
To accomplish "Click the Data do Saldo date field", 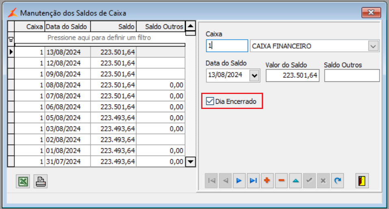I will point(228,75).
